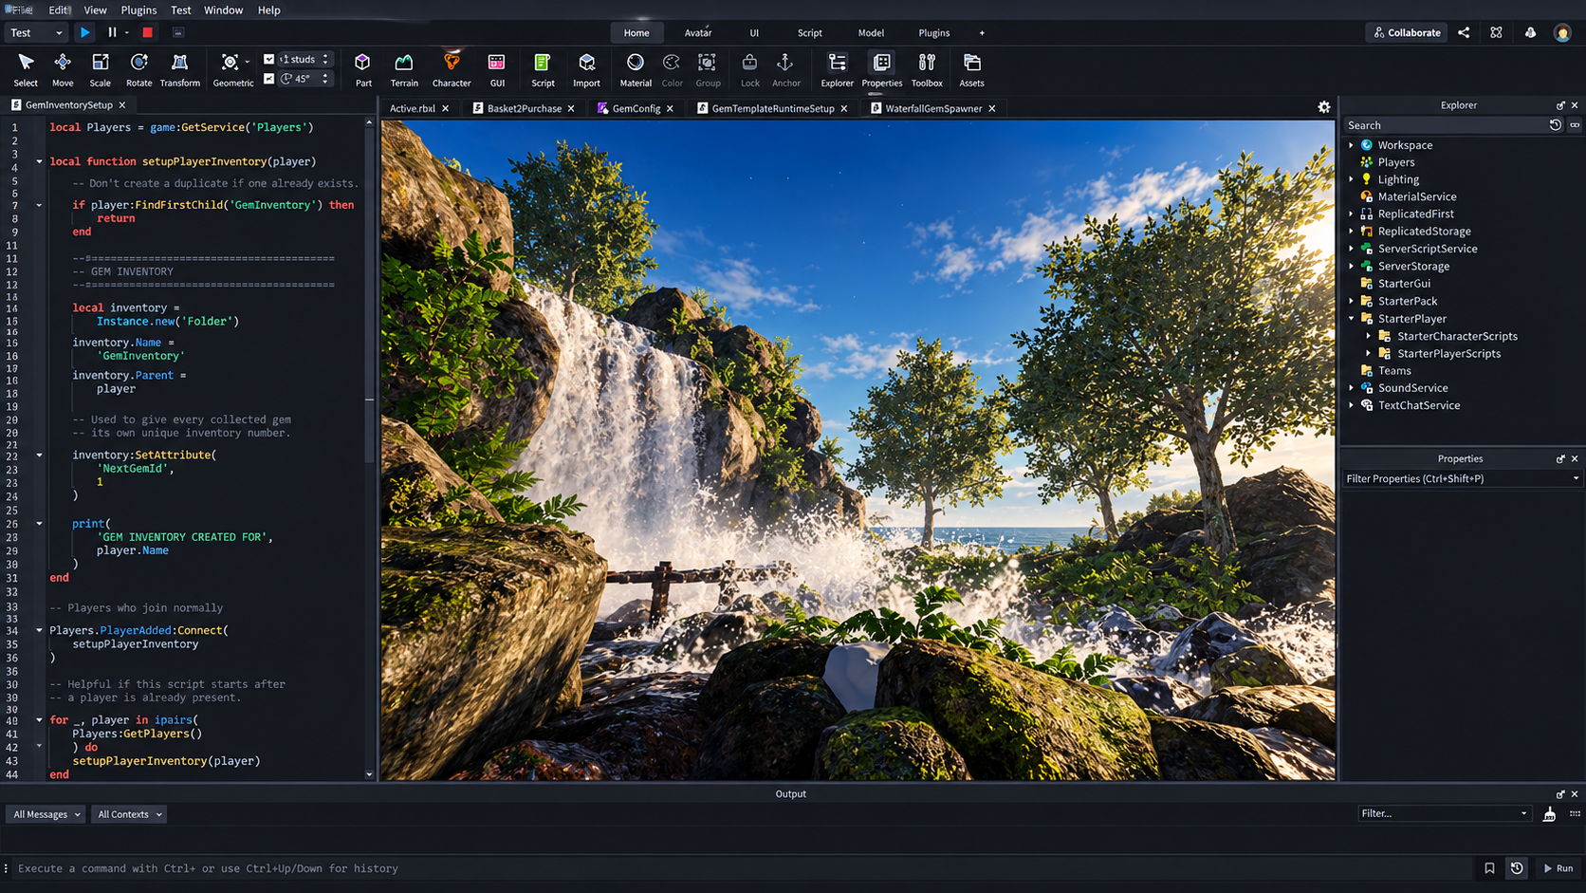The image size is (1586, 893).
Task: Open the Material manager
Action: coord(636,69)
